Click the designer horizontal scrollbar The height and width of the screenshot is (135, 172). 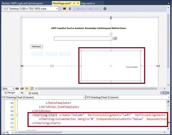click(97, 89)
